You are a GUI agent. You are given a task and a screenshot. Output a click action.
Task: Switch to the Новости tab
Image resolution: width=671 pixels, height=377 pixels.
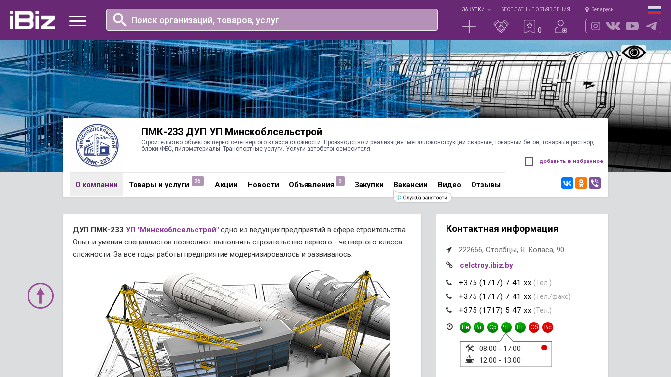coord(263,185)
